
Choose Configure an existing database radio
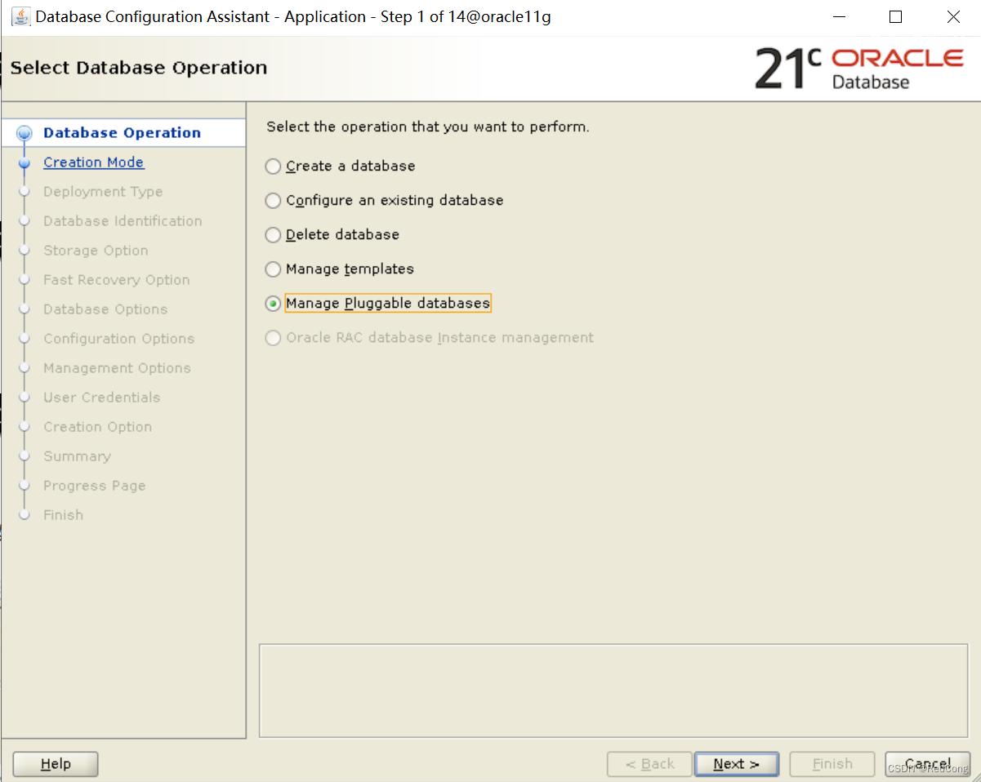coord(273,201)
